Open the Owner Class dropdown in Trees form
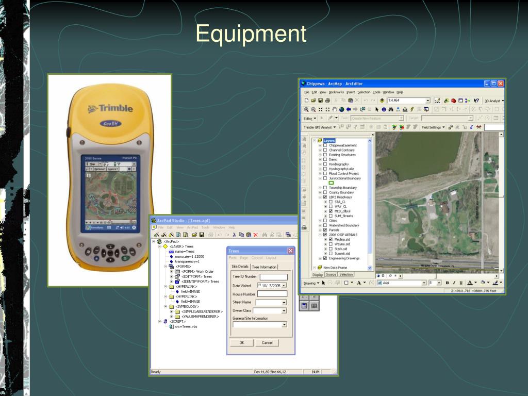 click(284, 311)
